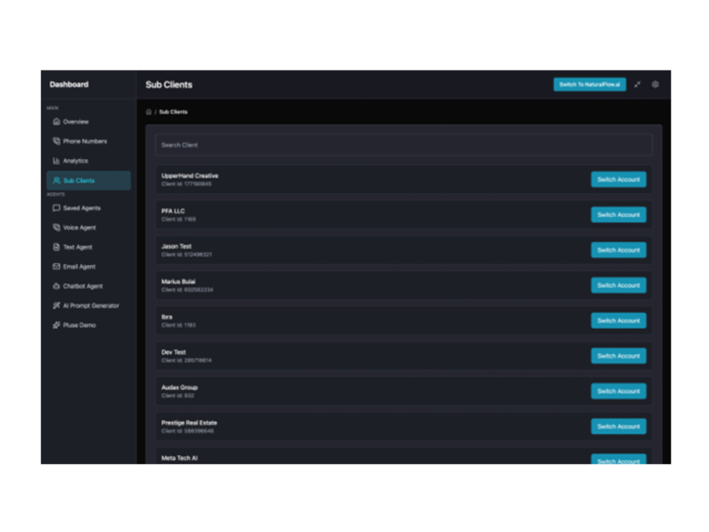
Task: Click the Email Agent envelope icon
Action: point(57,267)
